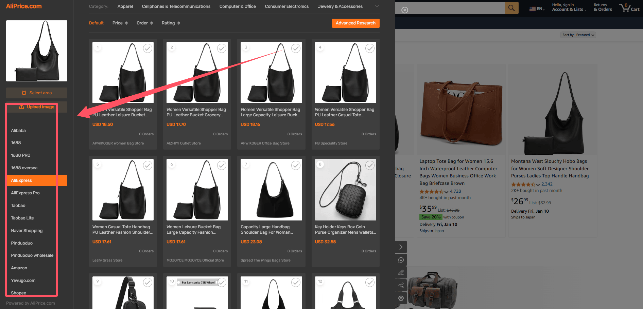The width and height of the screenshot is (643, 309).
Task: Open 2,342 reviews for Montana West bag
Action: tap(547, 184)
